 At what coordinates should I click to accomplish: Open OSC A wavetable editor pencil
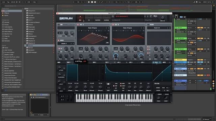(107, 33)
